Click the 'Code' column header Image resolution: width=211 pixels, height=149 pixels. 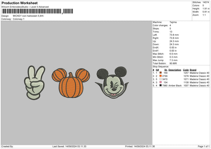[186, 70]
